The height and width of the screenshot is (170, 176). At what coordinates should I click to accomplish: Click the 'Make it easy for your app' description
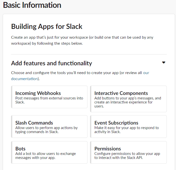126,130
